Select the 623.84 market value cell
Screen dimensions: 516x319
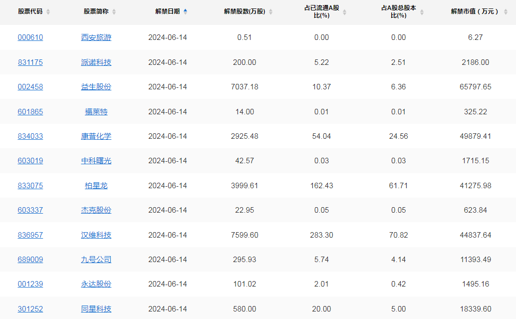(x=476, y=210)
